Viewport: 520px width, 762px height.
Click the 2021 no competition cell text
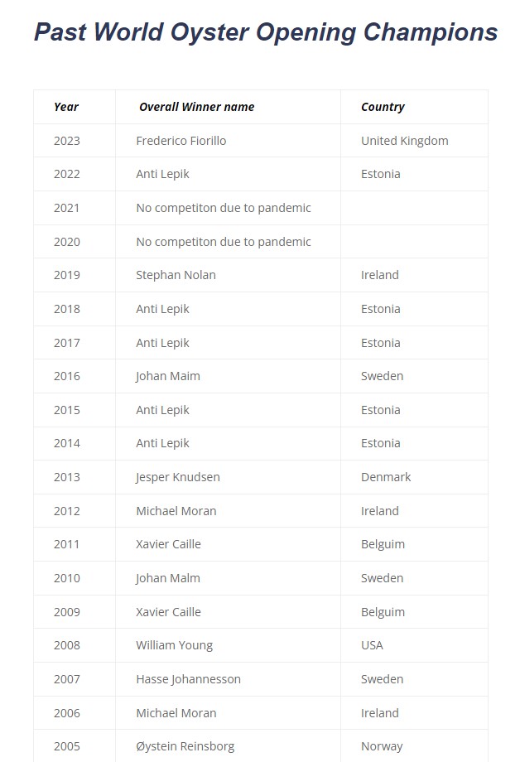click(x=224, y=208)
